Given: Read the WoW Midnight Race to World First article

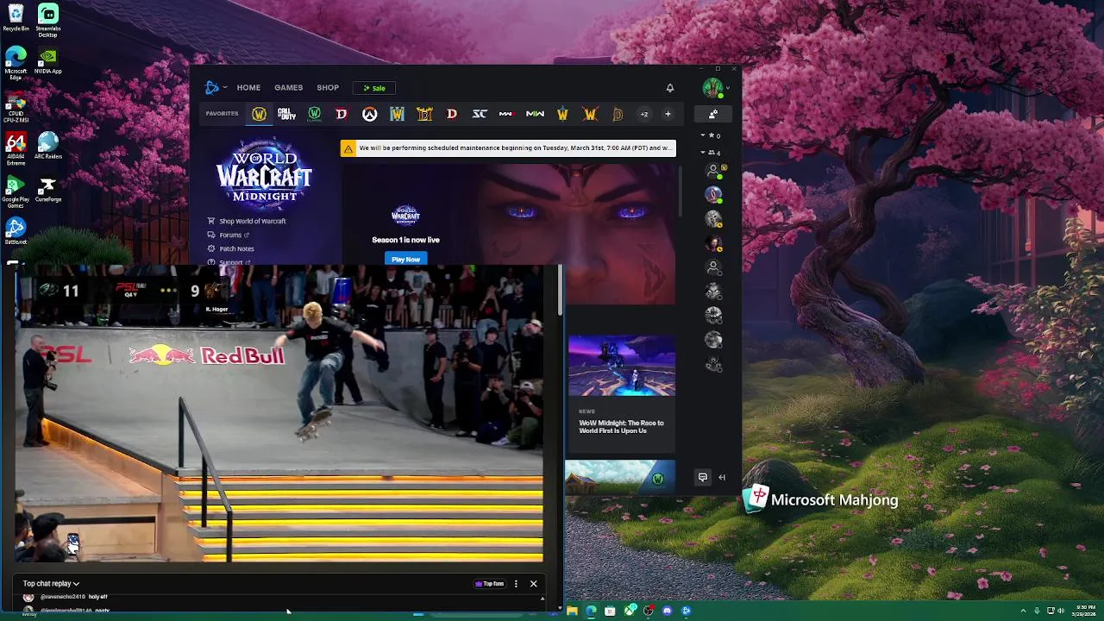Looking at the screenshot, I should tap(621, 427).
